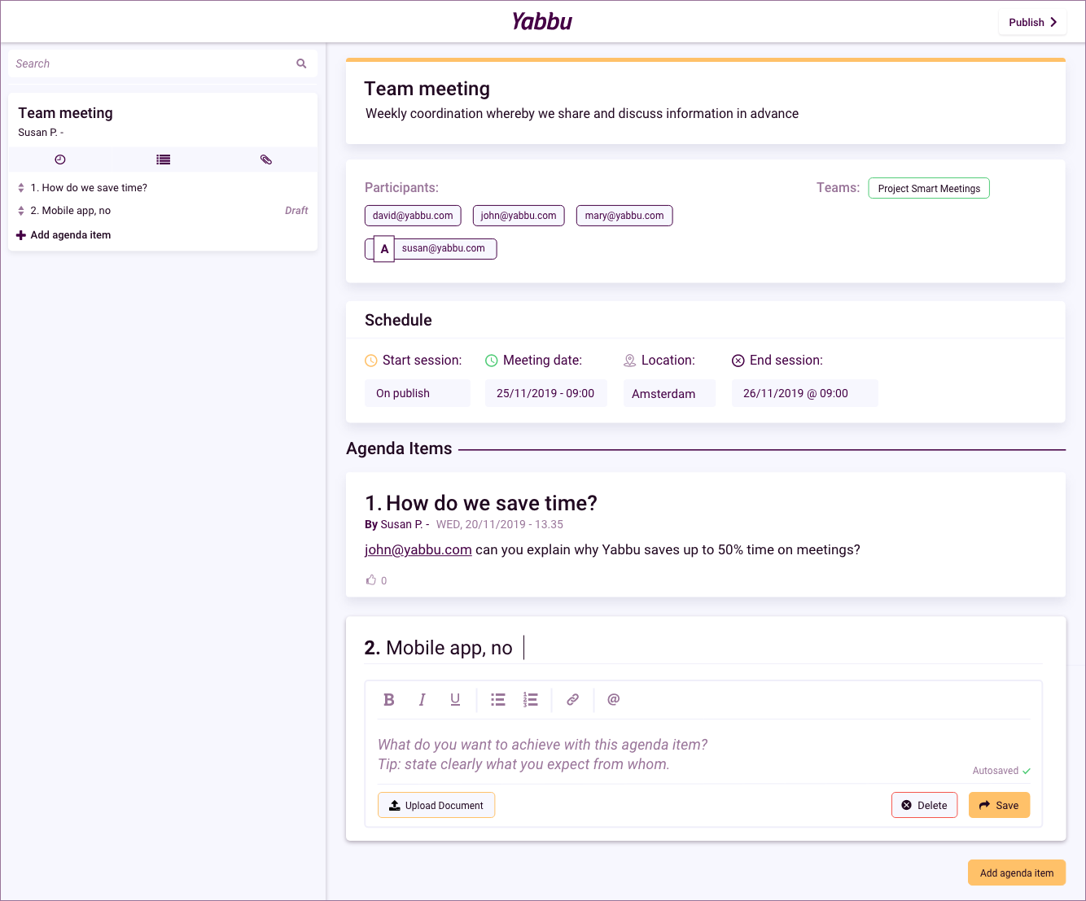Reorder handle for 'How do we save time?'
The height and width of the screenshot is (901, 1086).
[x=21, y=188]
